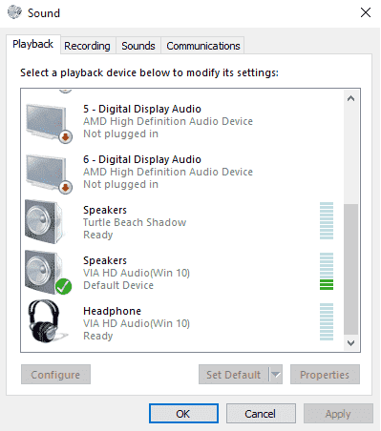Open the Sounds tab

[138, 46]
